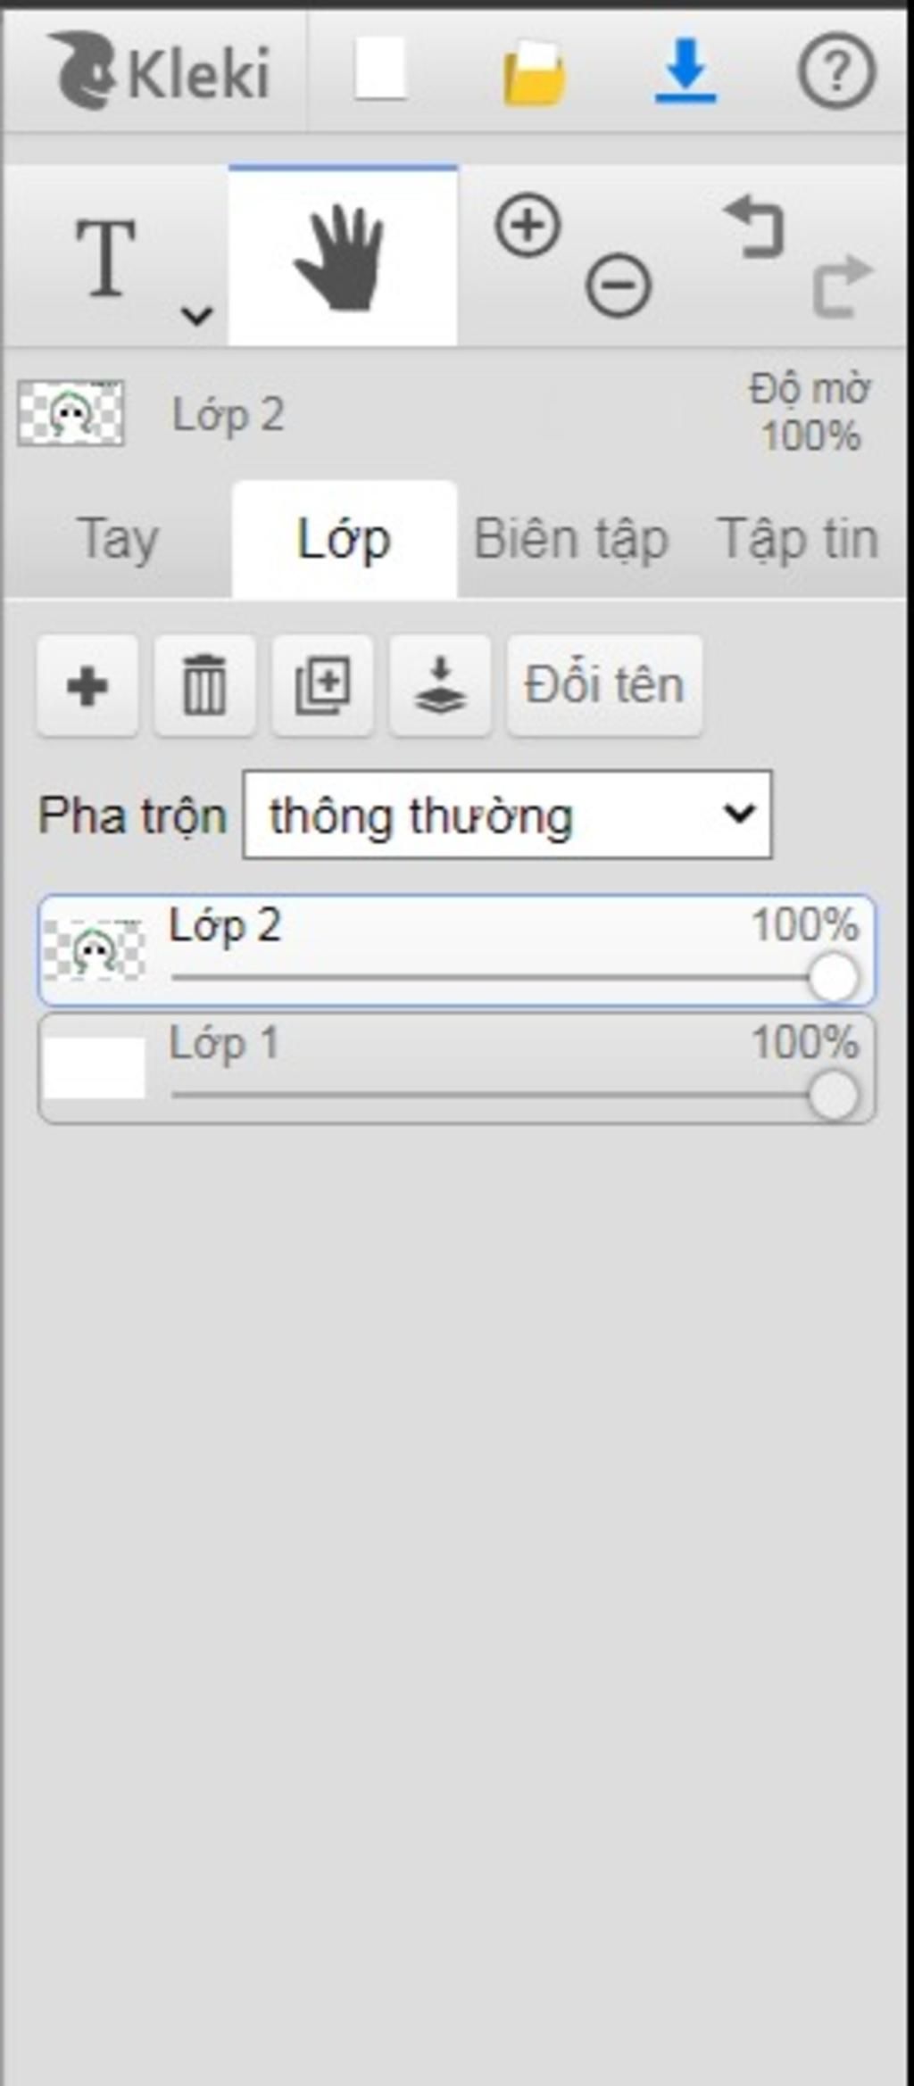Click the undo arrow icon
The width and height of the screenshot is (914, 2086).
(755, 228)
